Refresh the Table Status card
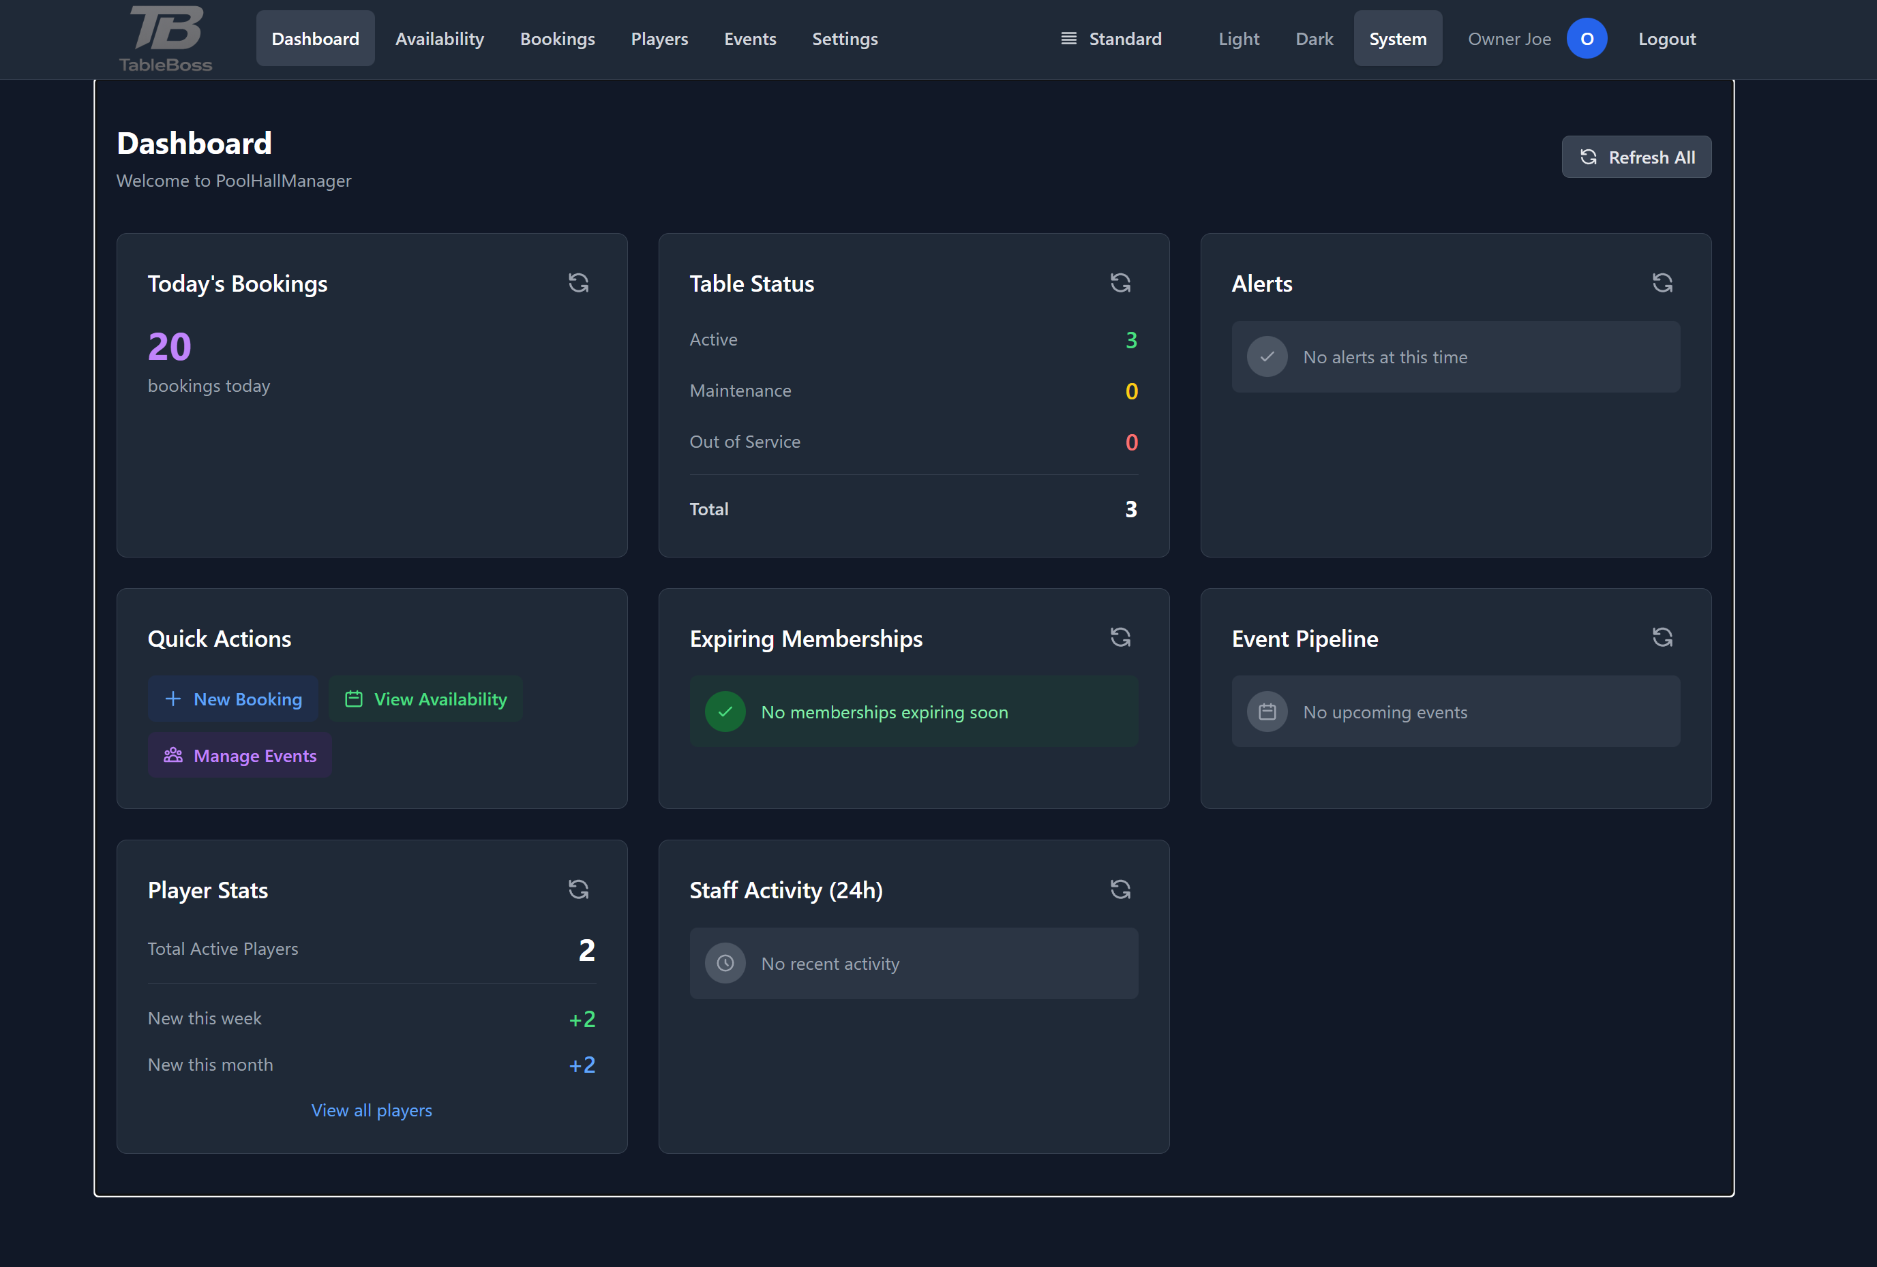 point(1120,283)
